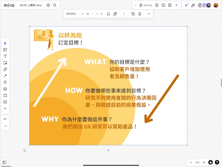This screenshot has width=222, height=167.
Task: Expand more collaboration tools double chevron
Action: coord(176,5)
